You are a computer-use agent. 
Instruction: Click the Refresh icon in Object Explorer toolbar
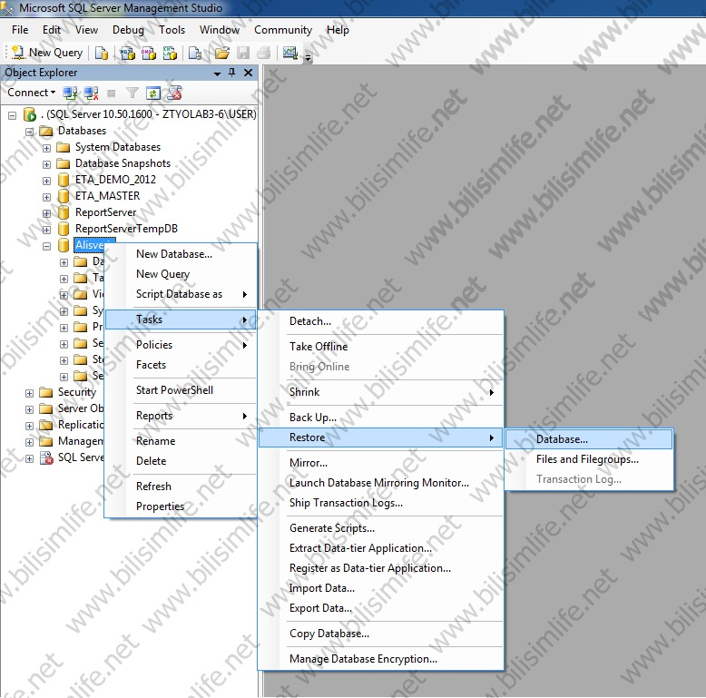coord(153,93)
